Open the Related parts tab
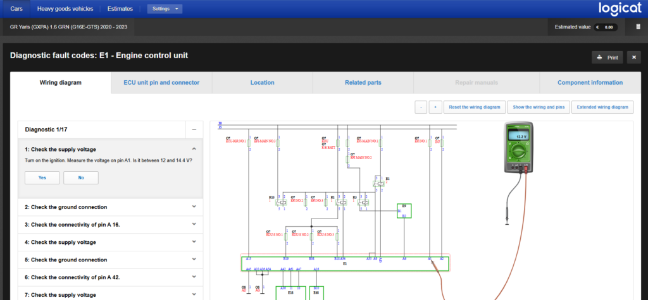This screenshot has height=300, width=648. coord(363,83)
